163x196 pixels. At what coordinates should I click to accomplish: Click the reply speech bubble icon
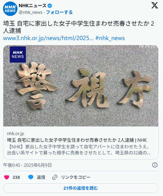coord(31,177)
